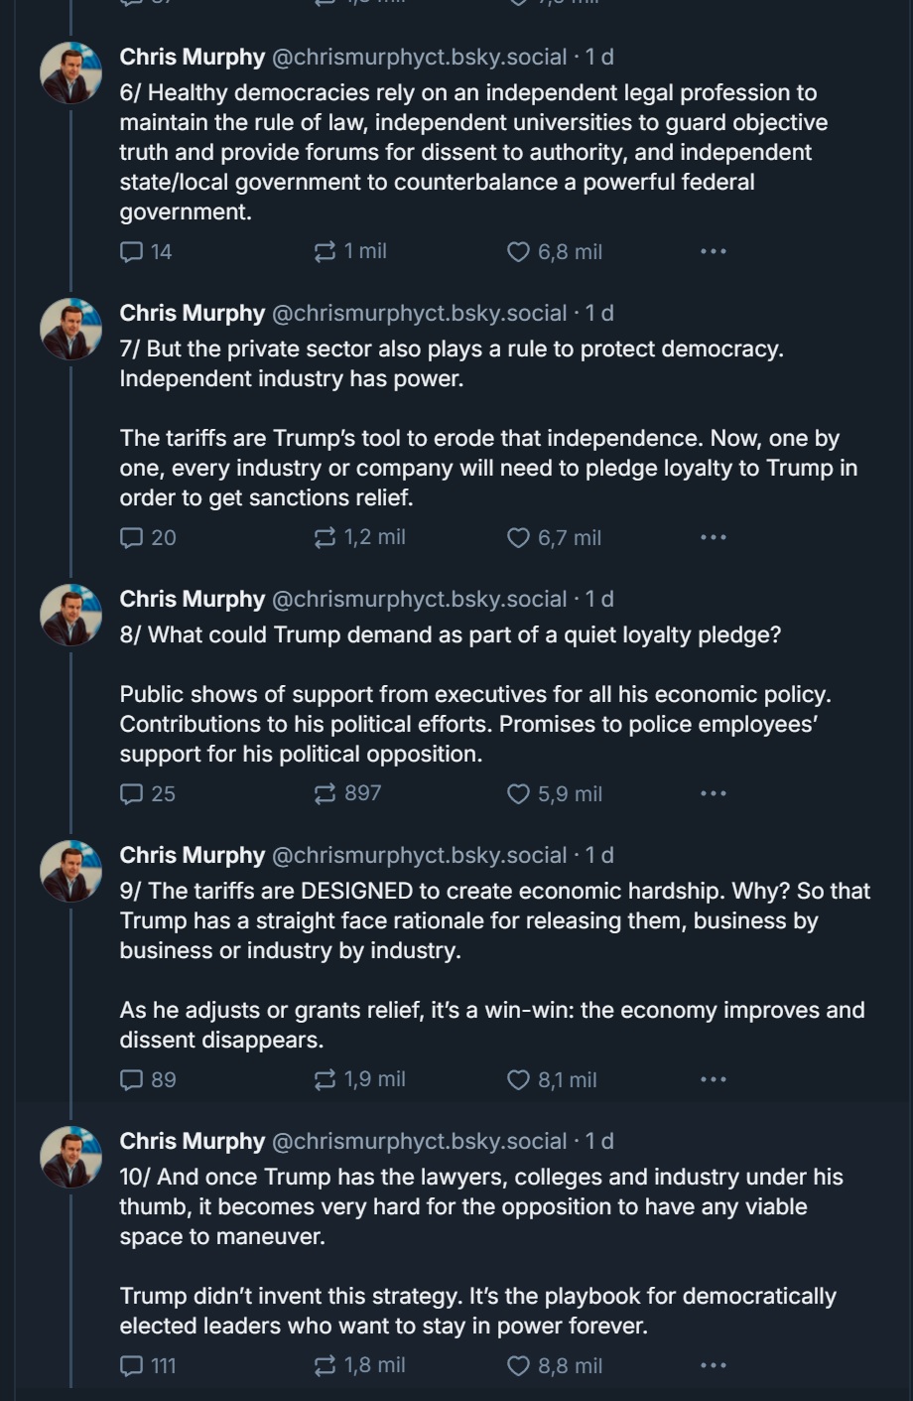The width and height of the screenshot is (913, 1401).
Task: Like post 6/ with 6,8 mil likes
Action: [519, 252]
